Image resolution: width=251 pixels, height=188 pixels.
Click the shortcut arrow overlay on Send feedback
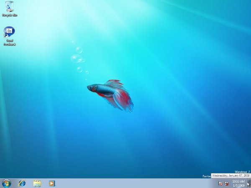(5, 36)
